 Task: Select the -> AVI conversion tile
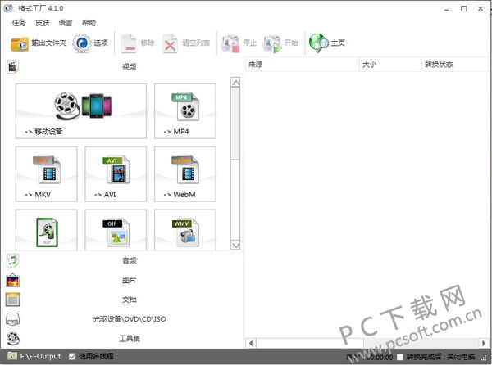pos(116,173)
